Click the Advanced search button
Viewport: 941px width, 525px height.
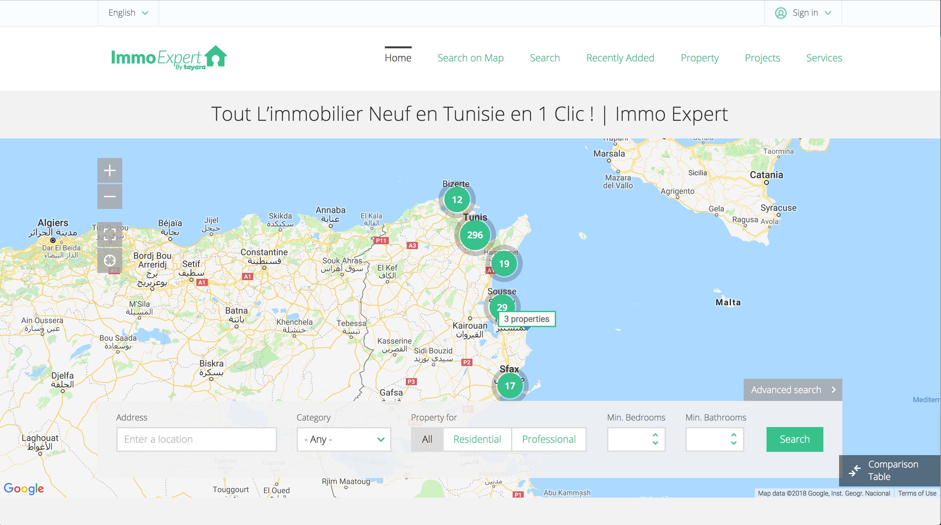[792, 390]
